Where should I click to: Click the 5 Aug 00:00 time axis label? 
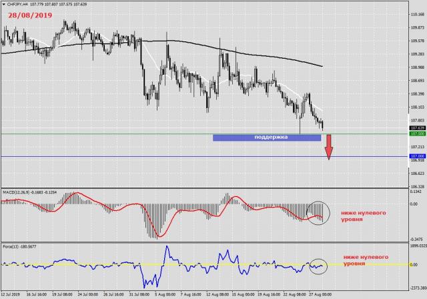(164, 294)
